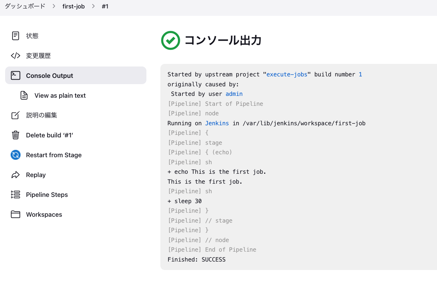Screen dimensions: 437x299
Task: Select build #1 in the breadcrumb
Action: (105, 6)
